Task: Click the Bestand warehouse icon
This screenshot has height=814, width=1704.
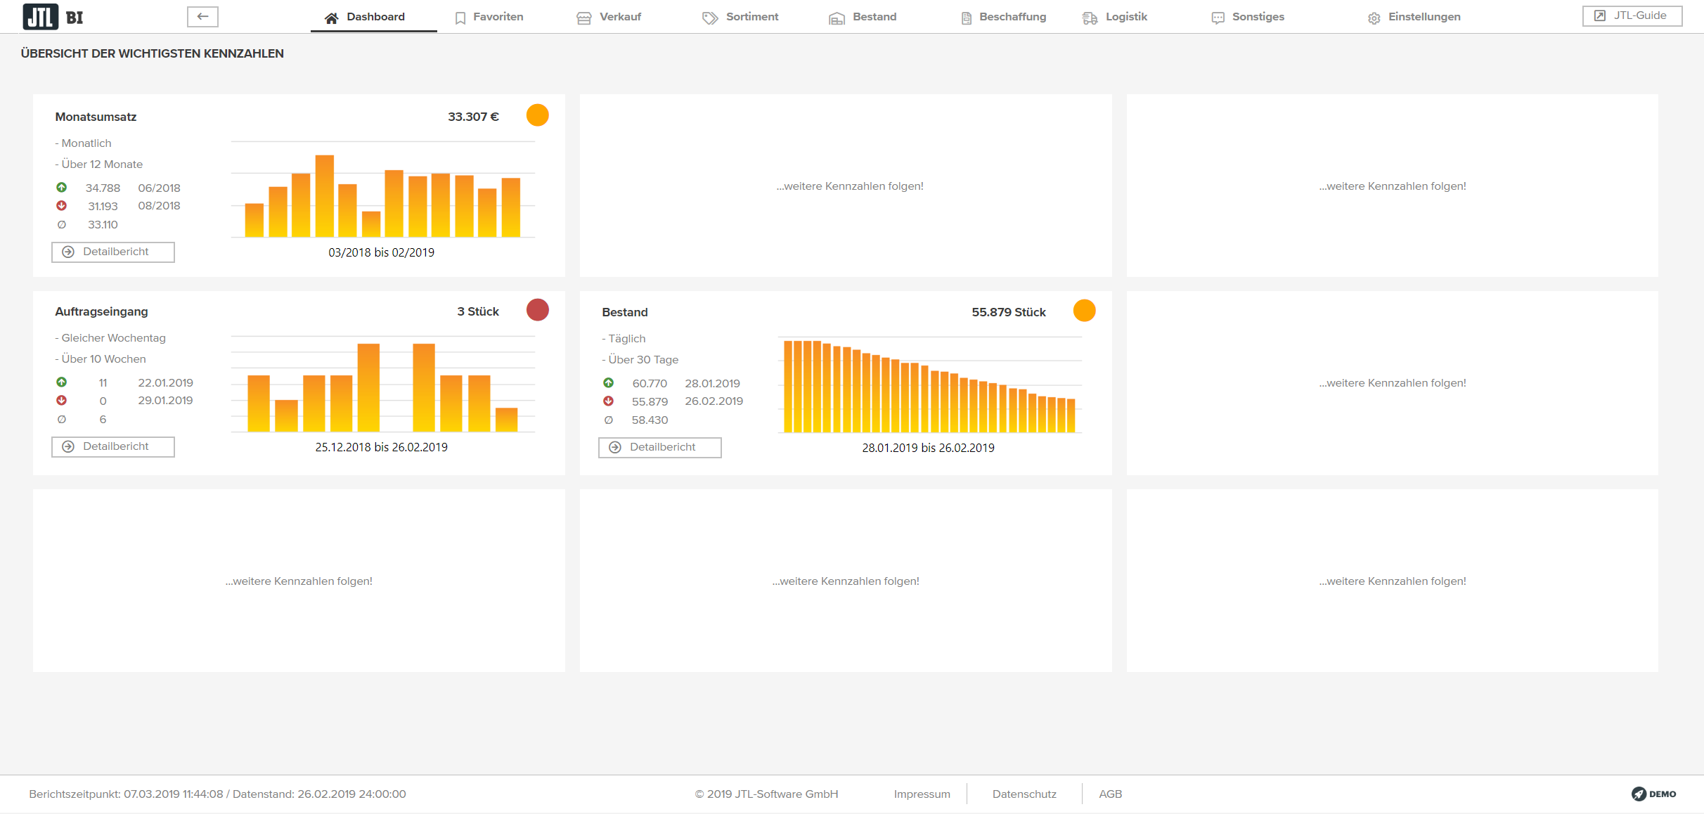Action: (x=837, y=18)
